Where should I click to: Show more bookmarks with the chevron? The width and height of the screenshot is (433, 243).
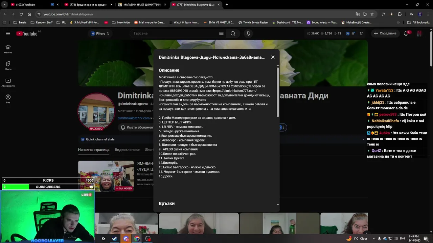tap(398, 23)
